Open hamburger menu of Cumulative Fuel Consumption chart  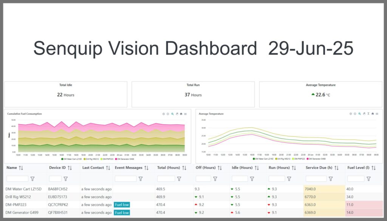click(x=185, y=114)
